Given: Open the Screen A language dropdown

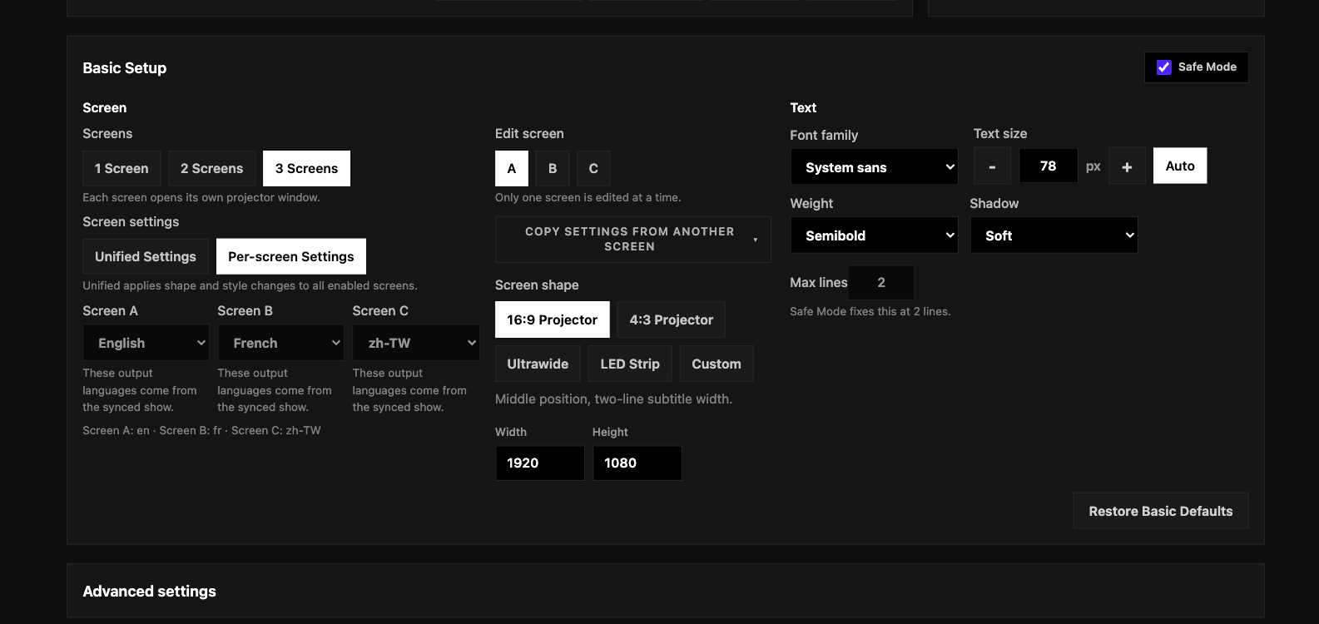Looking at the screenshot, I should coord(146,343).
